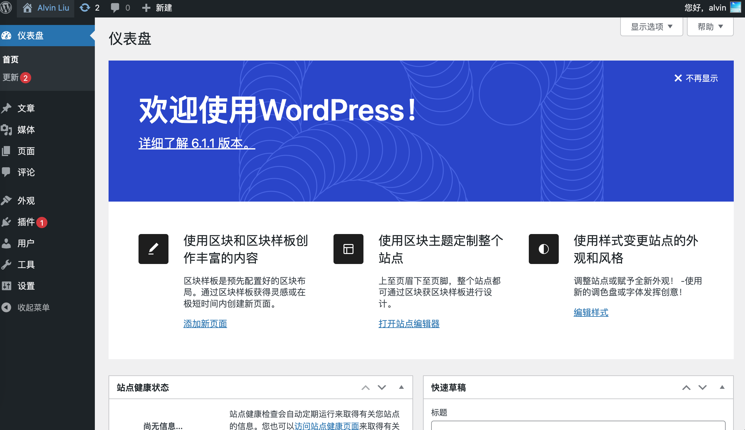Screen dimensions: 745x430
Task: Click 访问站点健康页面 link
Action: [x=327, y=426]
